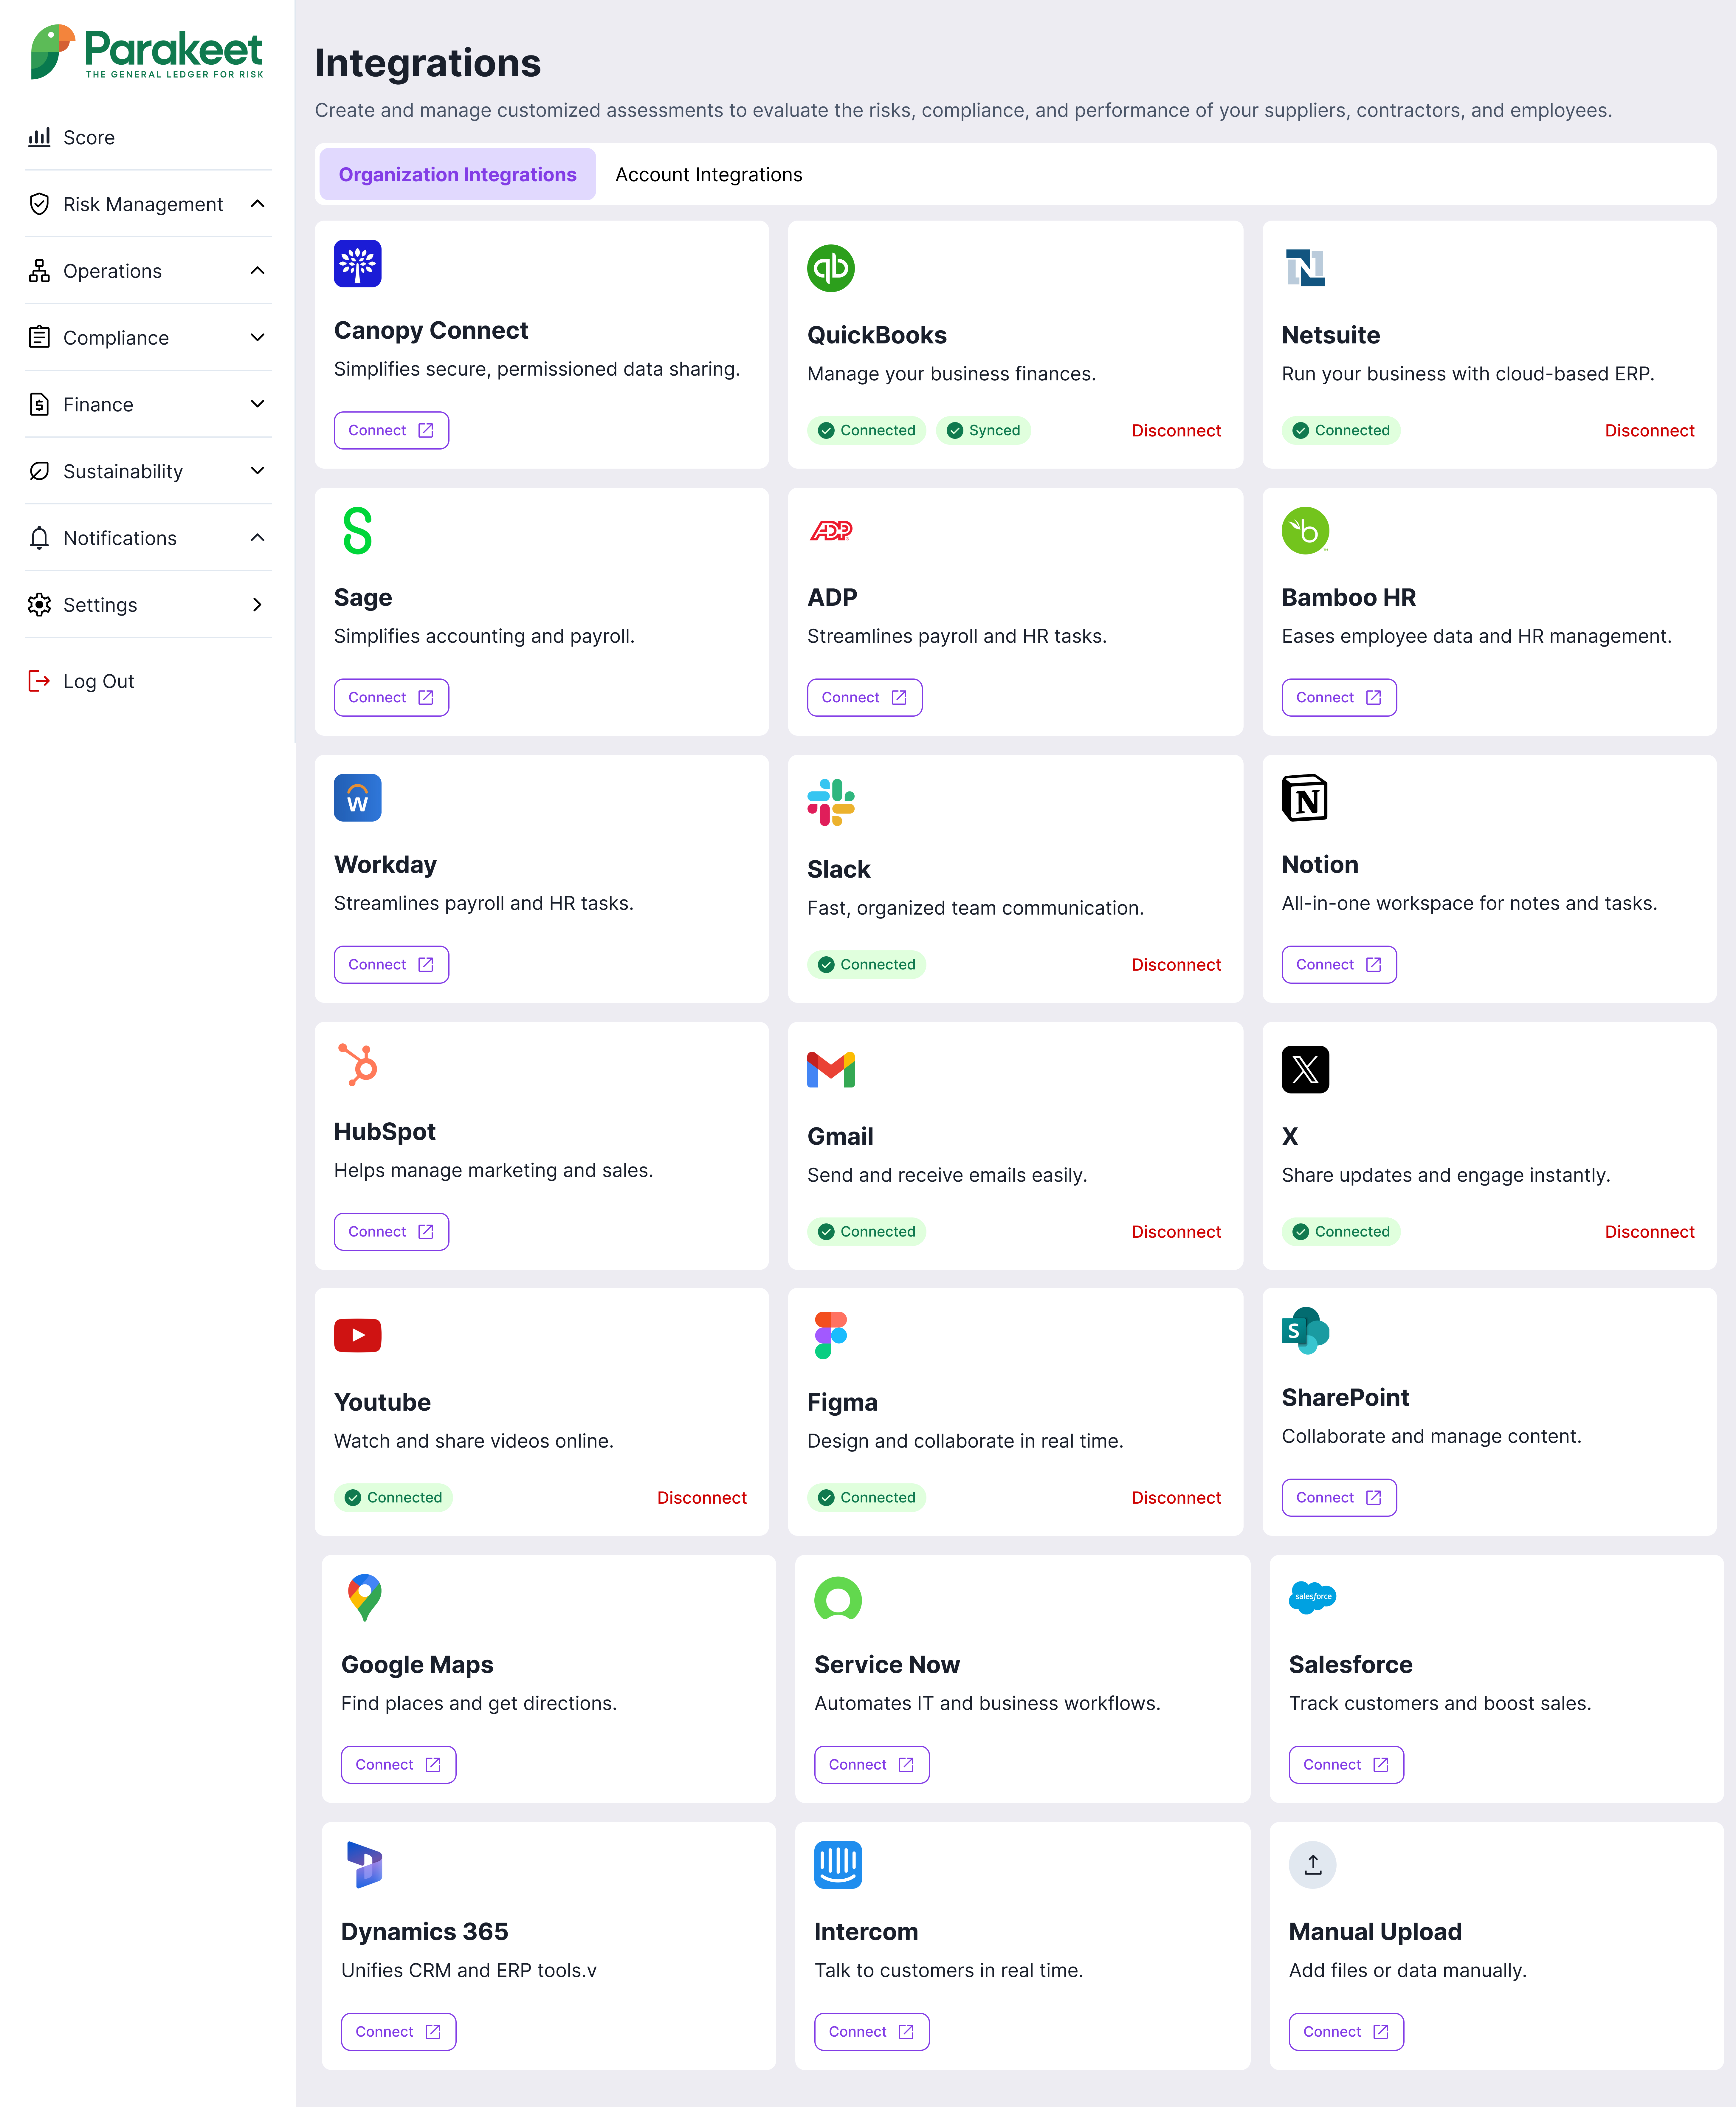The image size is (1736, 2107).
Task: Click the Parakeet logo
Action: click(147, 52)
